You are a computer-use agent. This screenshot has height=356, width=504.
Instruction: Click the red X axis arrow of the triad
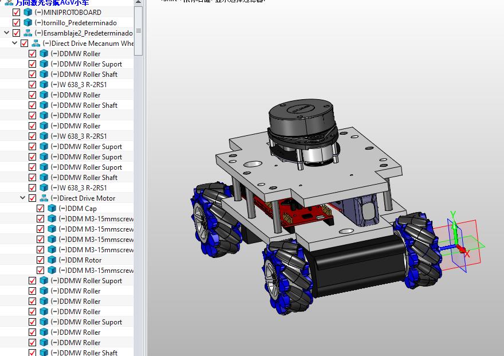coord(461,249)
